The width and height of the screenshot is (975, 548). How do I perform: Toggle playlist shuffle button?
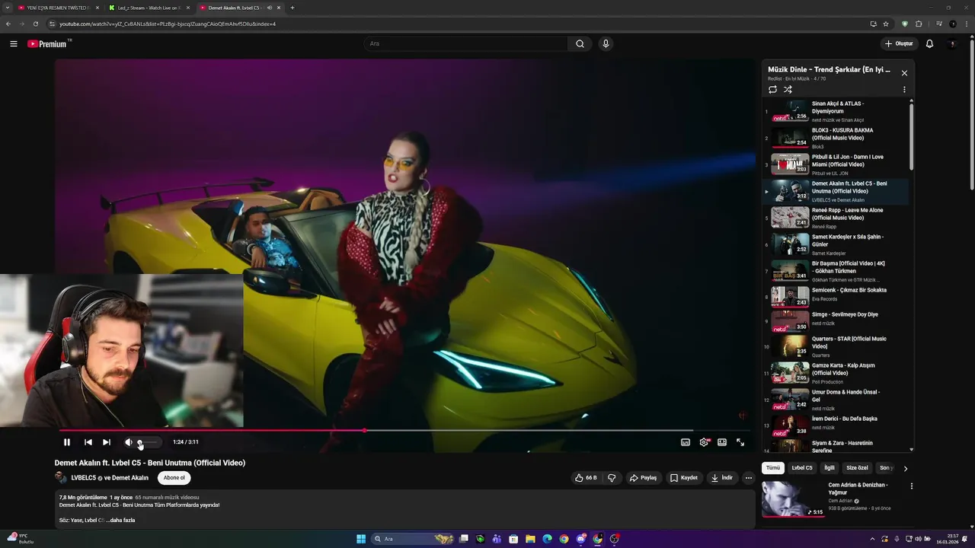pos(788,90)
